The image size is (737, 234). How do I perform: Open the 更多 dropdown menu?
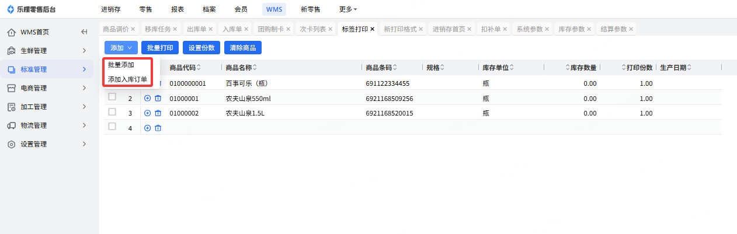[x=348, y=9]
